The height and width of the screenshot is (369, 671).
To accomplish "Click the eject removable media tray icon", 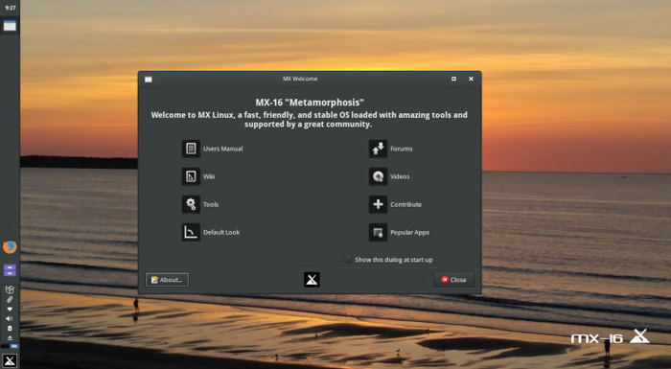I will (10, 337).
